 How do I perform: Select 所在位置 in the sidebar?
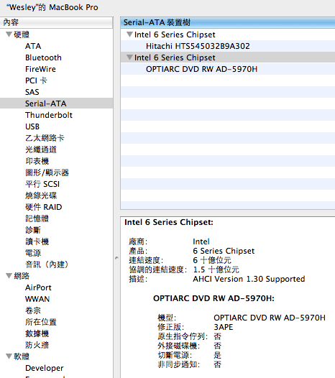[41, 322]
